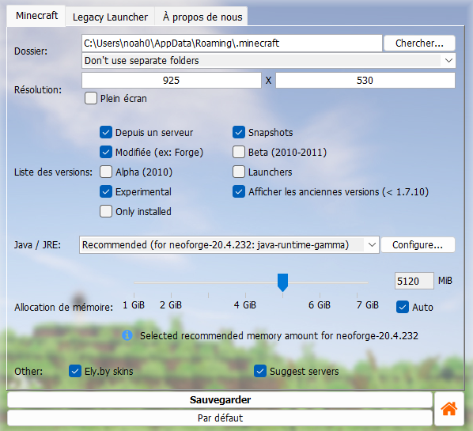Click the Sauvegarder button

(x=220, y=400)
